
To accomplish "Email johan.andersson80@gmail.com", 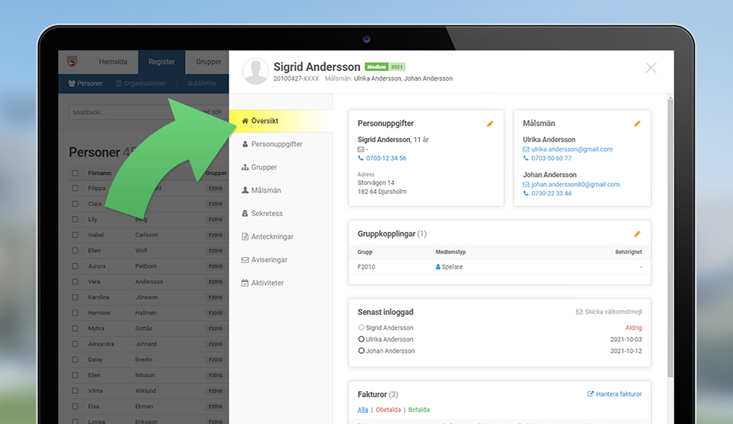I will click(x=575, y=185).
